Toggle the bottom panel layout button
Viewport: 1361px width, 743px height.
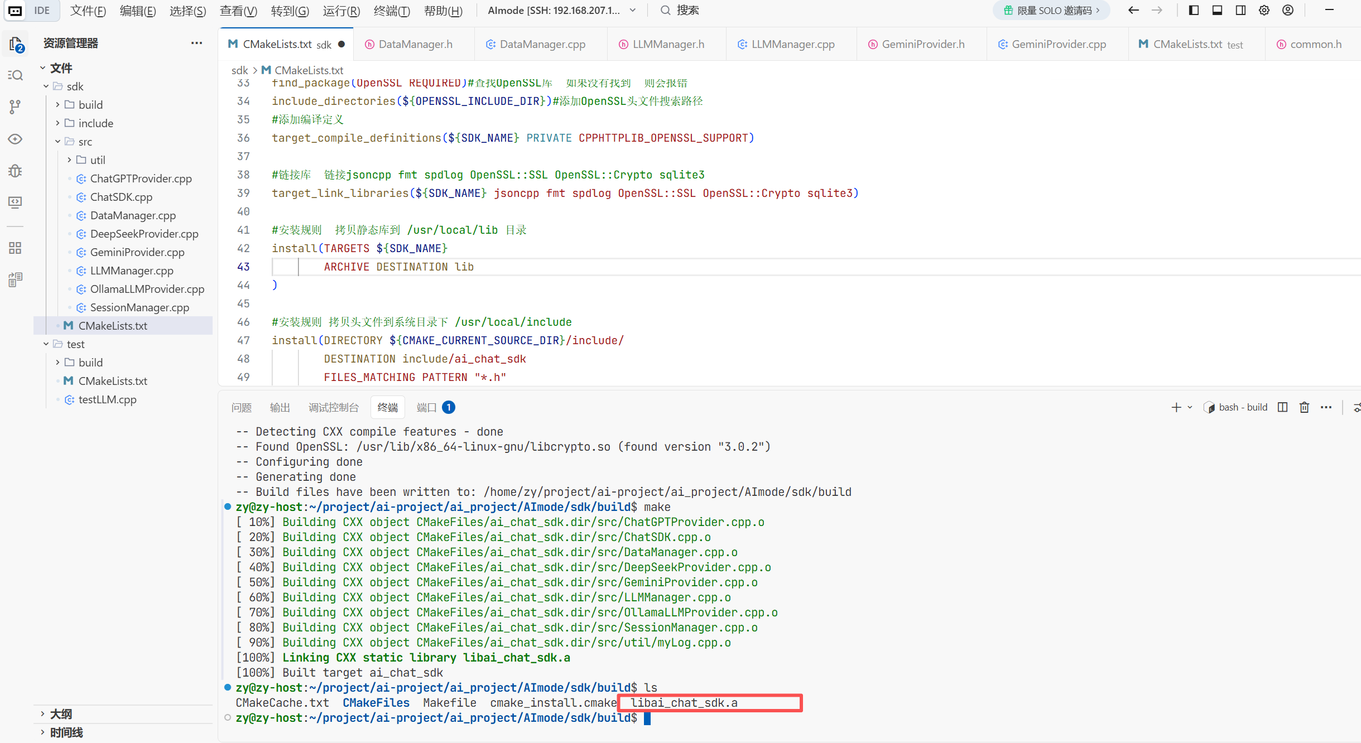(x=1217, y=10)
